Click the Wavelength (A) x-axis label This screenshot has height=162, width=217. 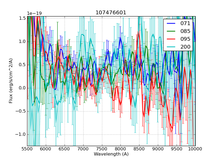coord(111,154)
